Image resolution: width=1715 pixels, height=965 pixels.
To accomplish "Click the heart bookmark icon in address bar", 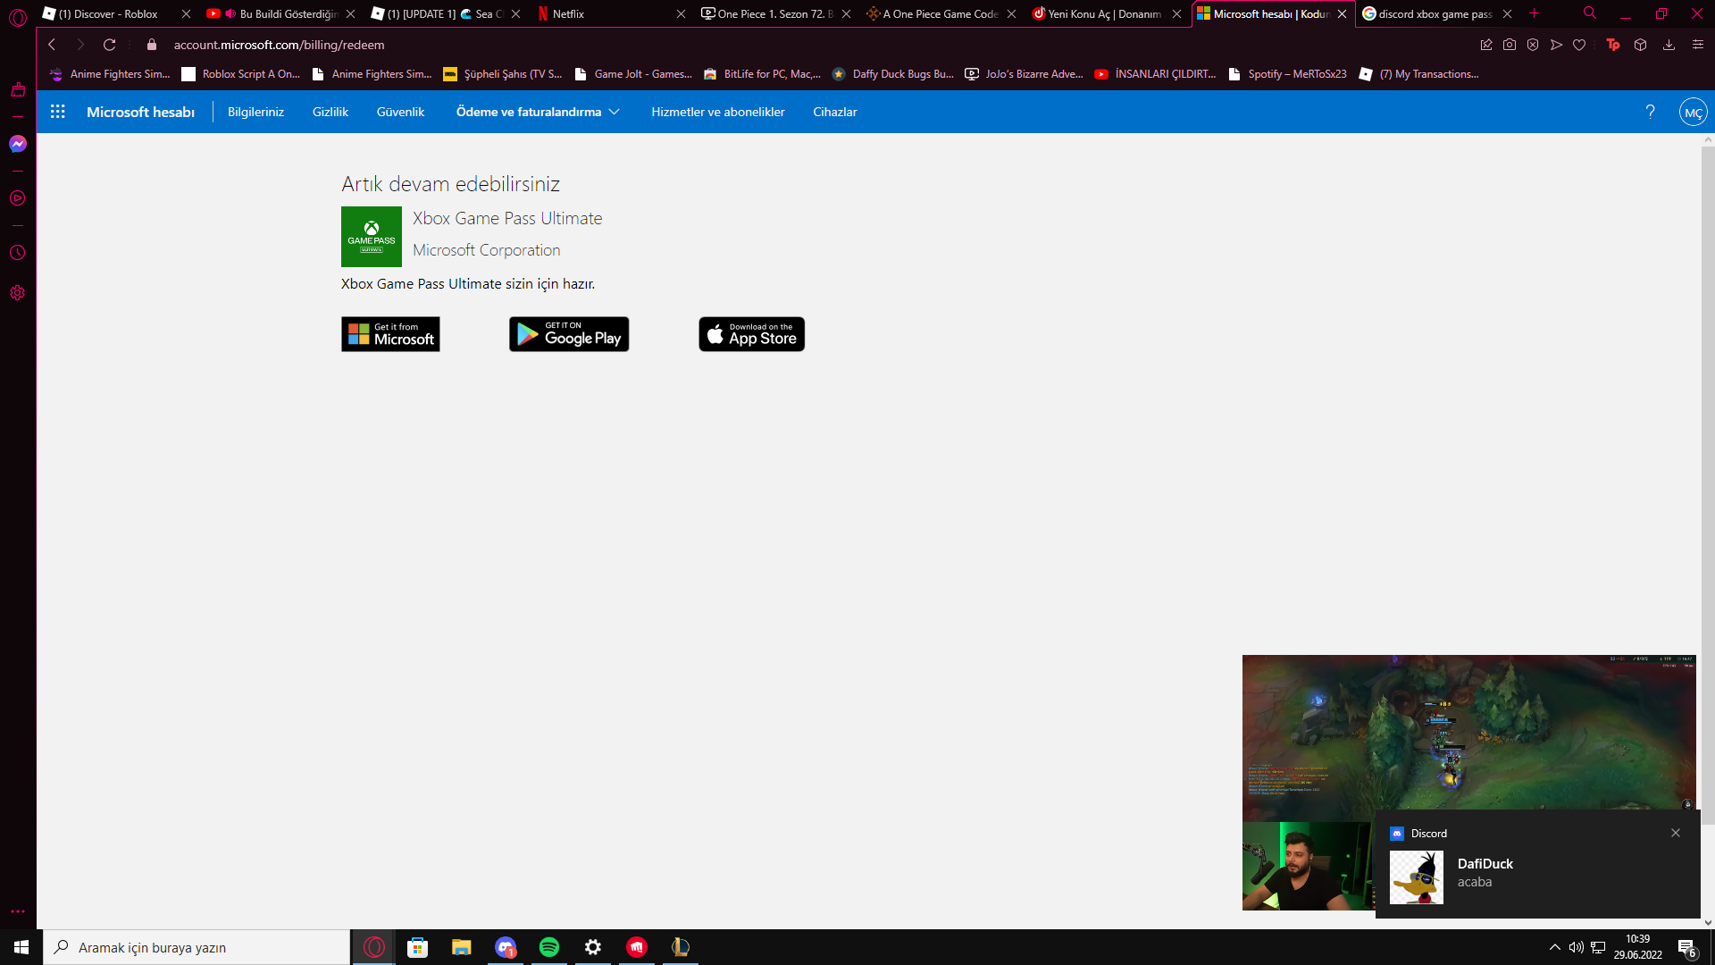I will pyautogui.click(x=1579, y=45).
